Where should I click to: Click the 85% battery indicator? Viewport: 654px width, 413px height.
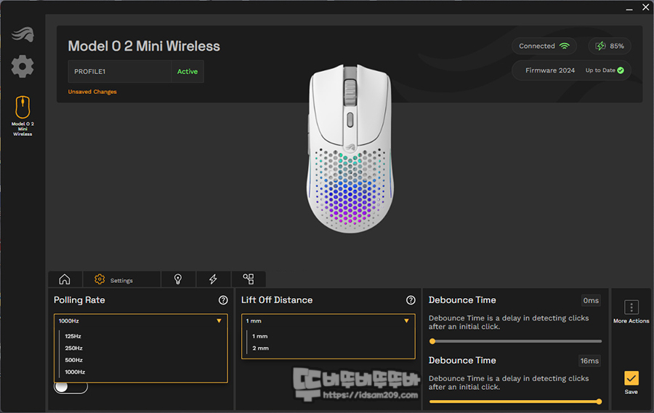(x=610, y=46)
